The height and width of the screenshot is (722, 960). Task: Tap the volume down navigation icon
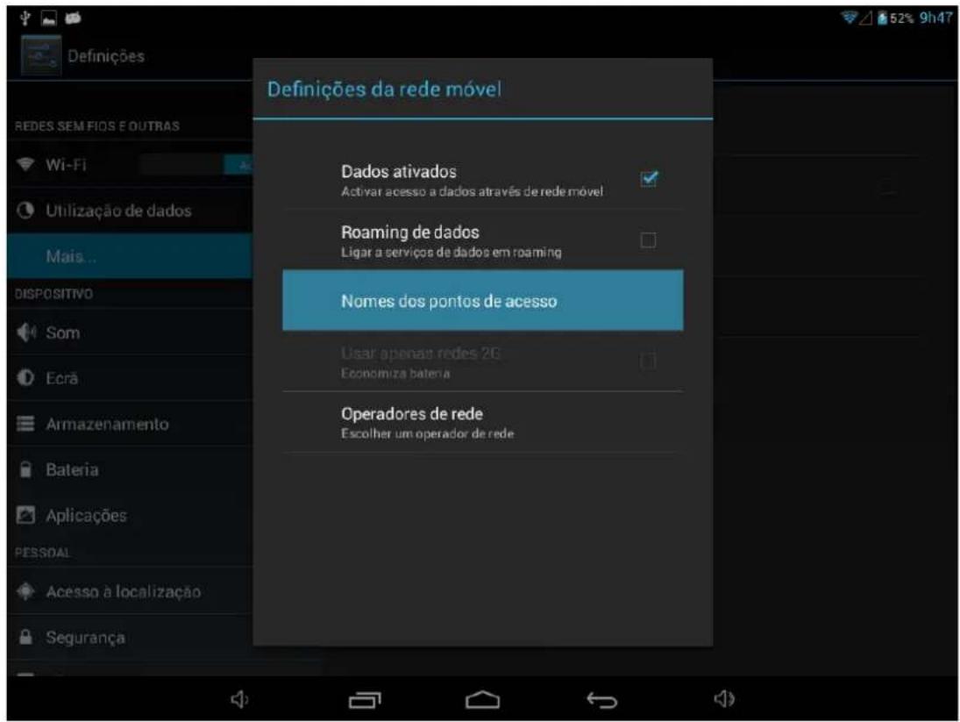pos(239,698)
